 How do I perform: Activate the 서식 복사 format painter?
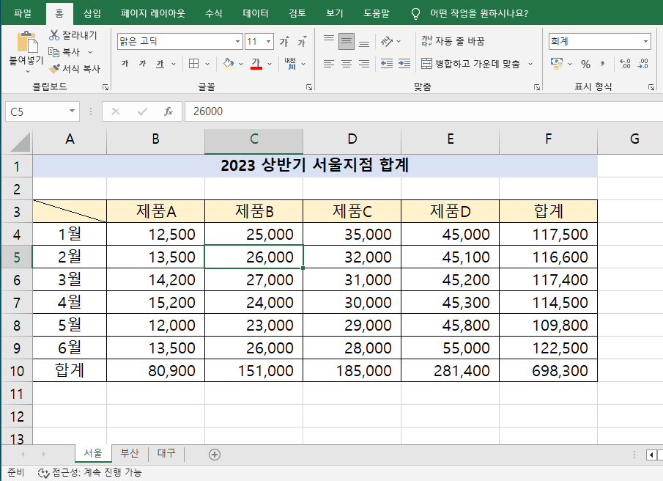tap(75, 68)
